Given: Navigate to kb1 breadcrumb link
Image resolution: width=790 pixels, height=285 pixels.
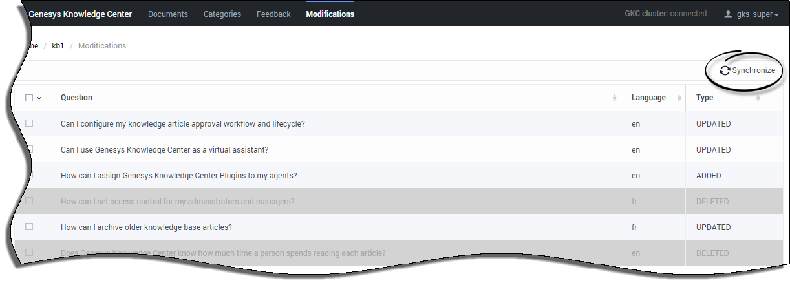Looking at the screenshot, I should pyautogui.click(x=58, y=46).
